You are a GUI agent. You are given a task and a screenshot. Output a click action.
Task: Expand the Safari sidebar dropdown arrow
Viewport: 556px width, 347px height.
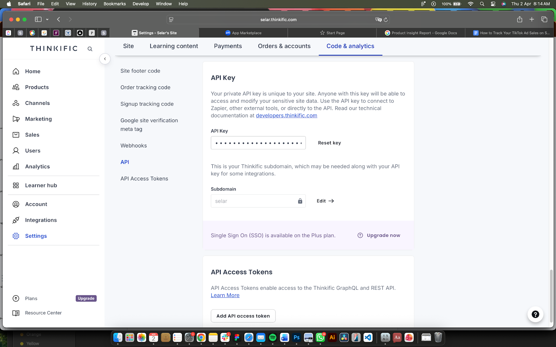pyautogui.click(x=47, y=19)
